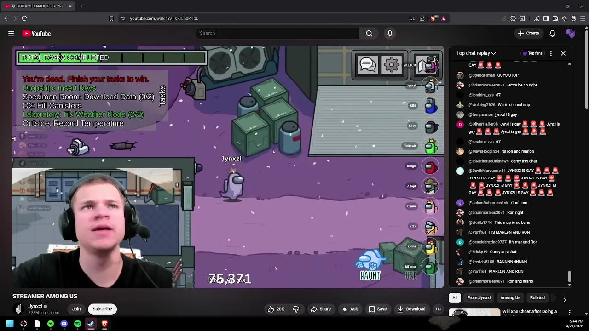Like the video showing 20K
Screen dimensions: 589x331
(x=276, y=309)
